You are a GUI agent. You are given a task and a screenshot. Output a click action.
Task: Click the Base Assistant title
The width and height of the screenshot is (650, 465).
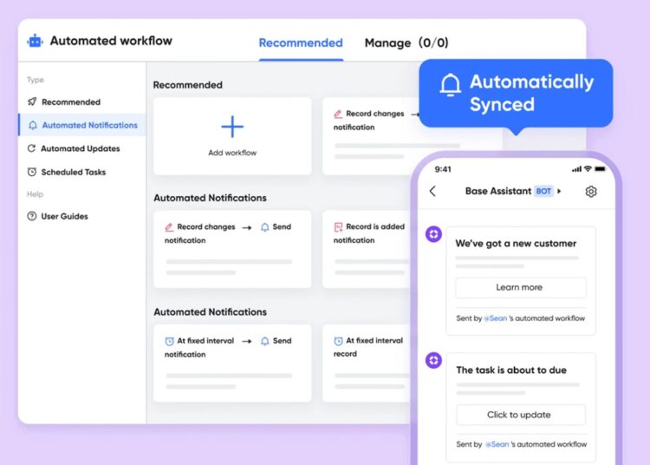(497, 191)
